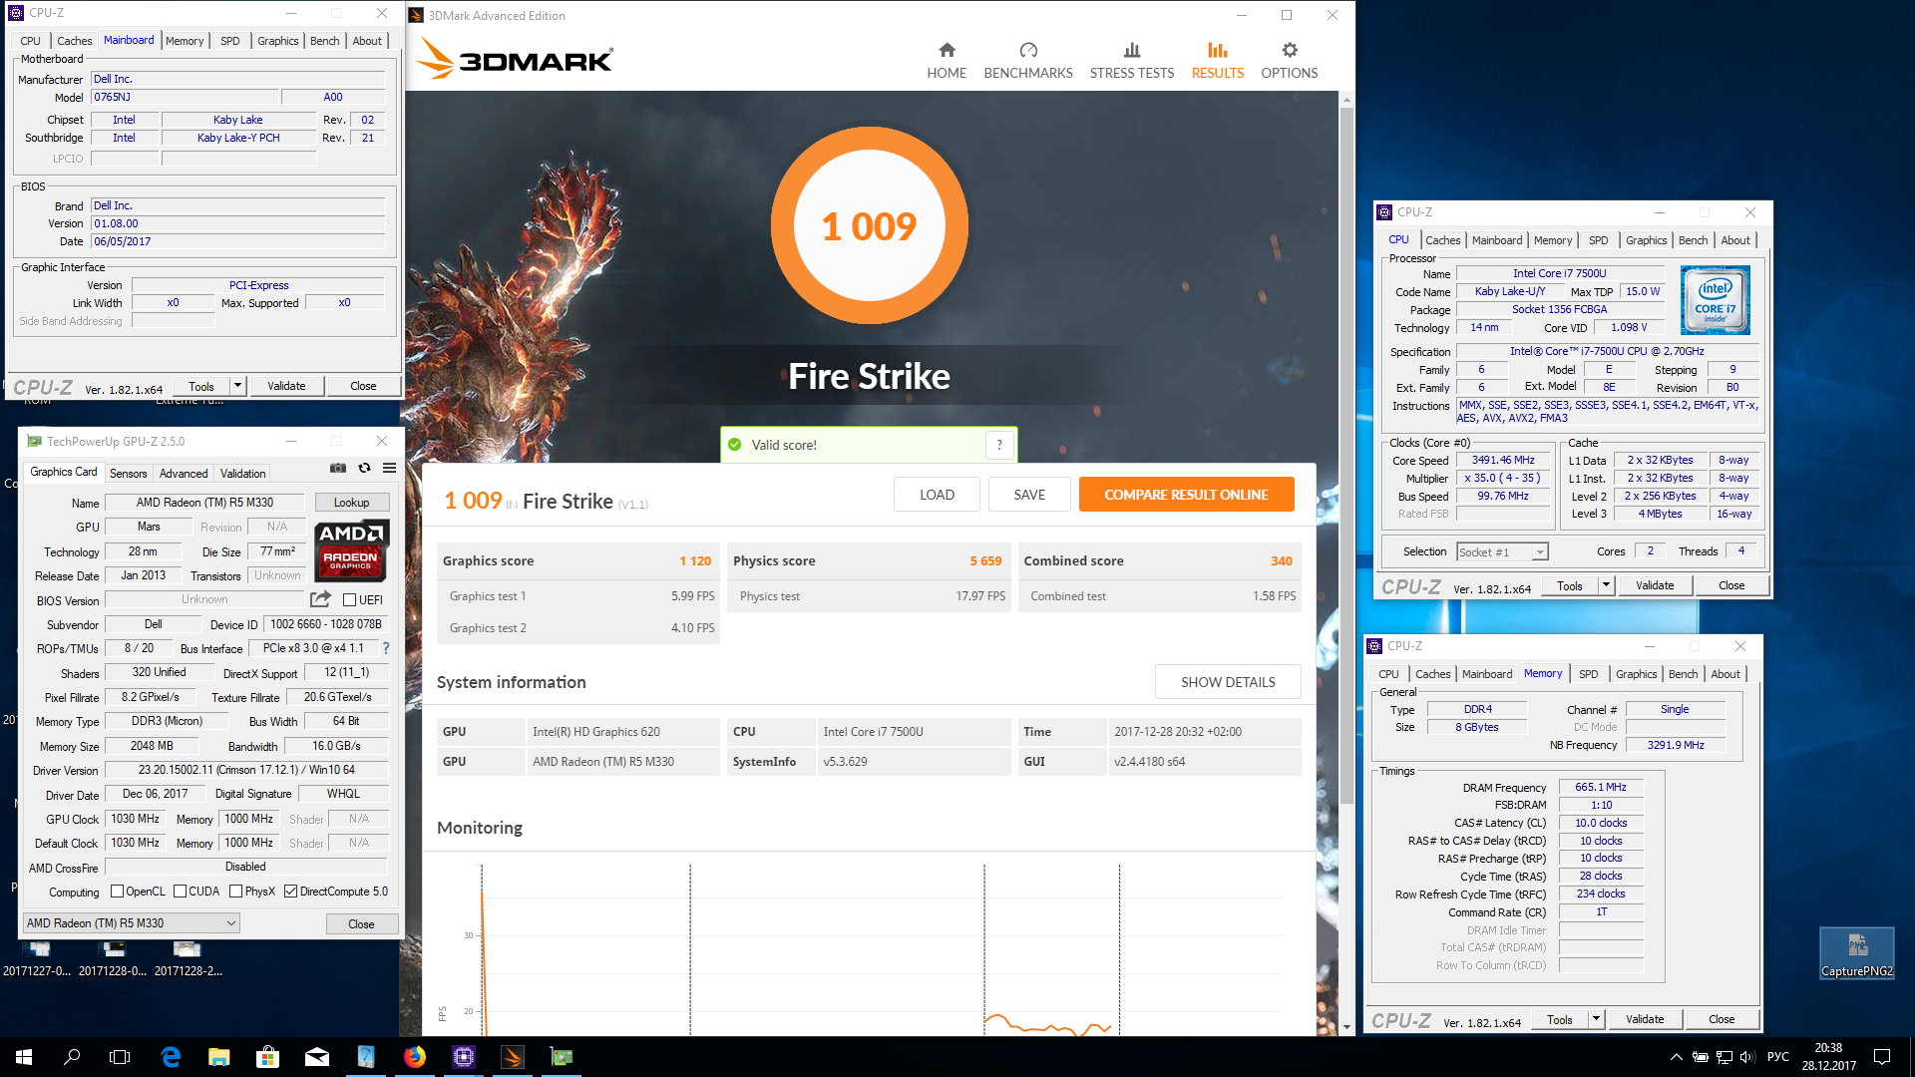Viewport: 1915px width, 1077px height.
Task: Open 3DMark Benchmarks section
Action: tap(1028, 61)
